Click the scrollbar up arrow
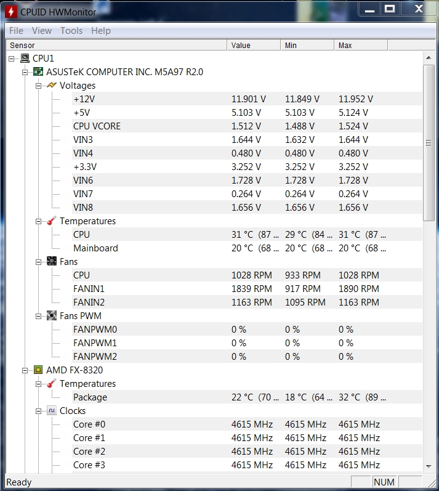Screen dimensions: 439x491 coord(429,58)
